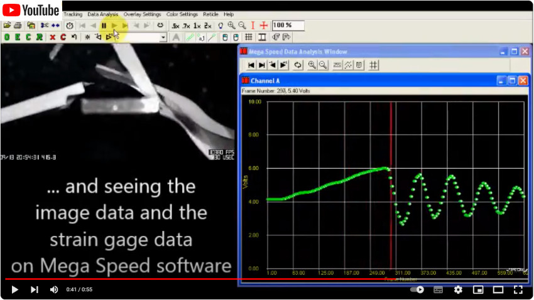The image size is (534, 300).
Task: Click the green E toolbar icon
Action: pos(18,37)
